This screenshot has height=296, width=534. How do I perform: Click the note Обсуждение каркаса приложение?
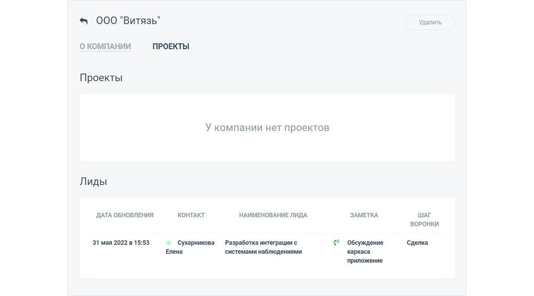click(365, 251)
